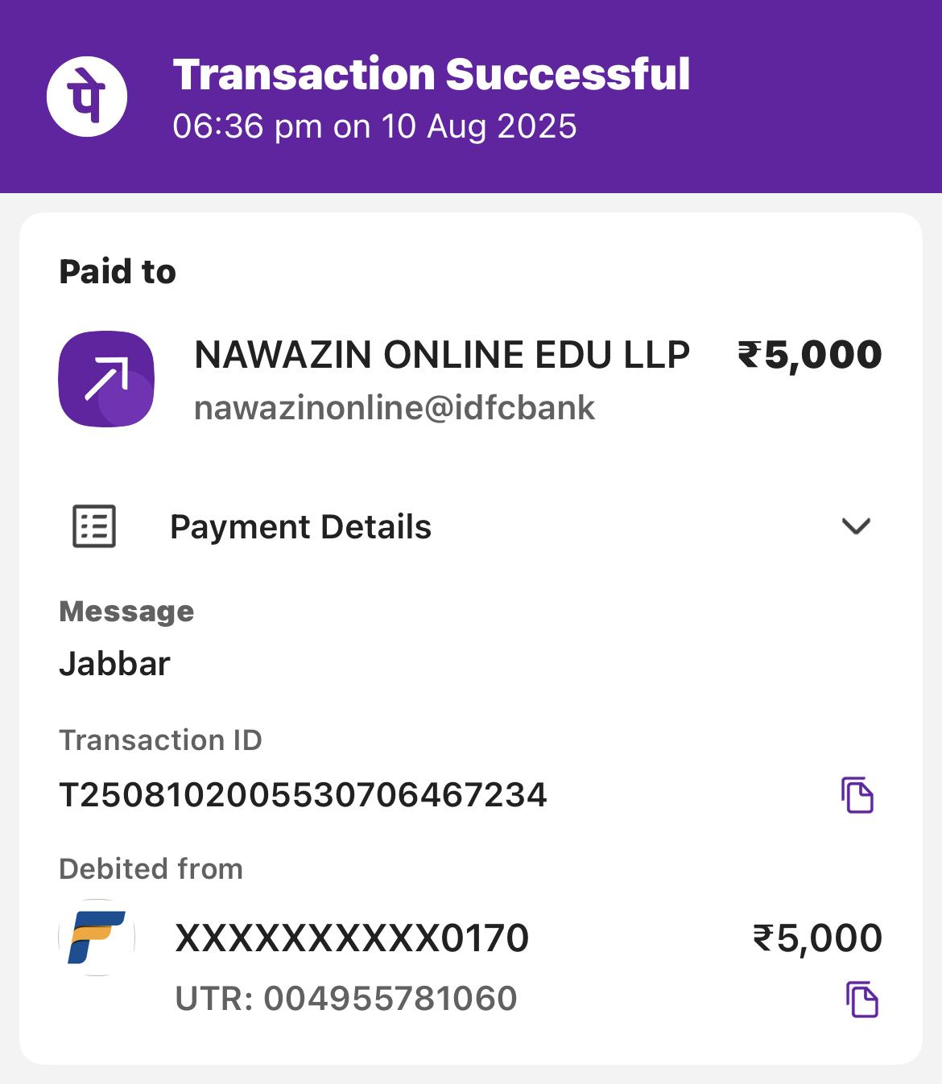This screenshot has width=942, height=1084.
Task: Select the Transaction Successful title
Action: coord(432,74)
